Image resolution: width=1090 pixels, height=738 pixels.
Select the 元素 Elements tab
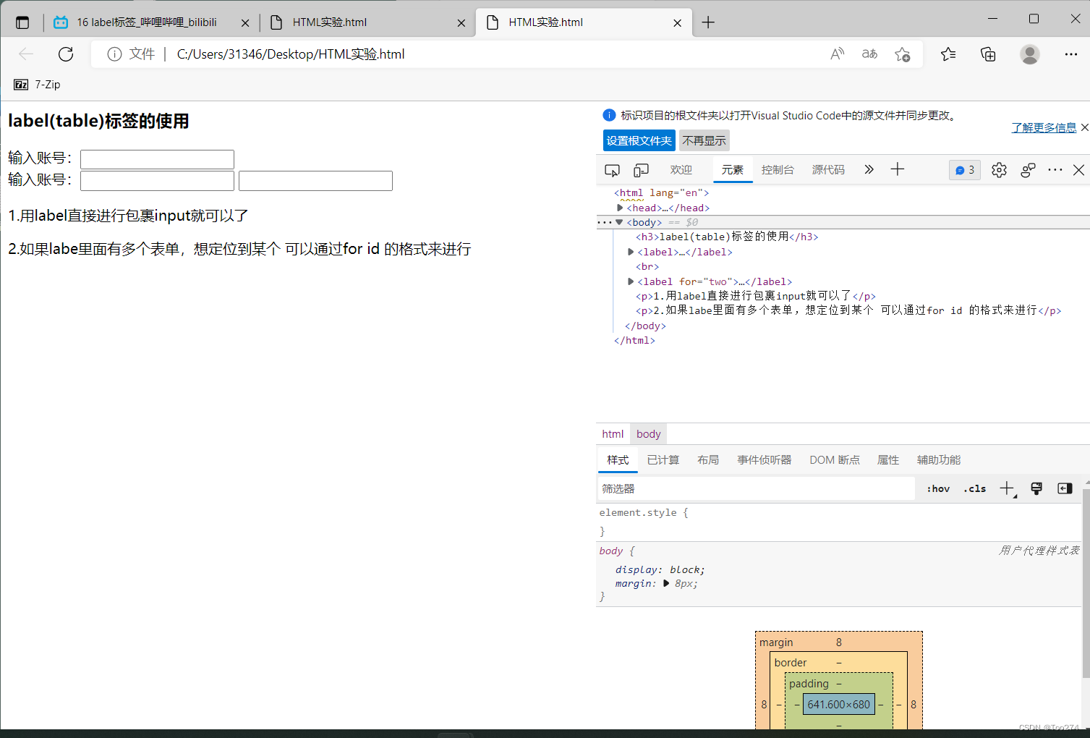click(732, 170)
